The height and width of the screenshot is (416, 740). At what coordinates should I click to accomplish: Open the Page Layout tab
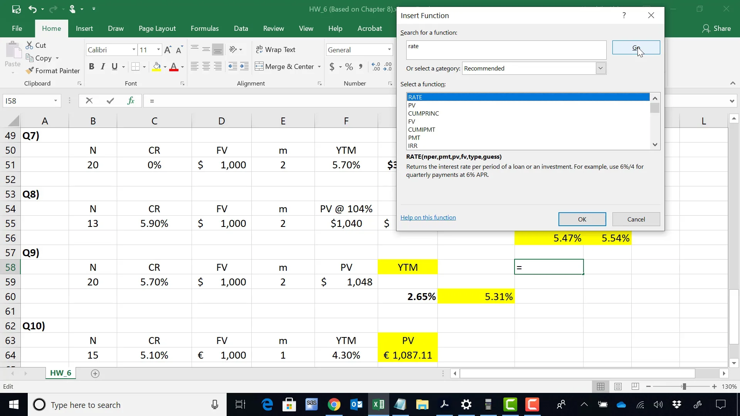point(157,29)
